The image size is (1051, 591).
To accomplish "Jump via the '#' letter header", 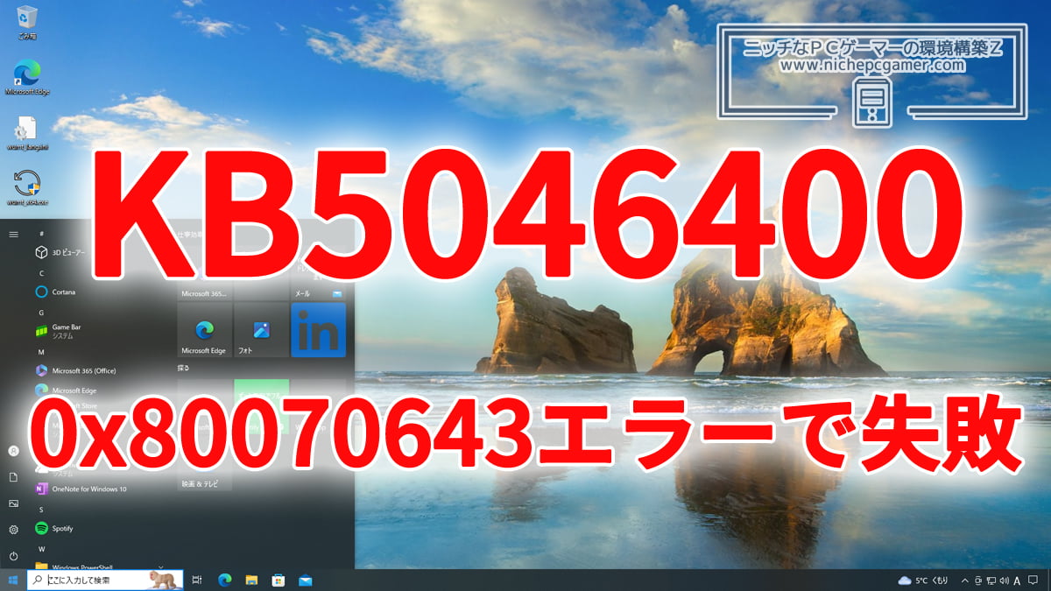I will pyautogui.click(x=42, y=234).
